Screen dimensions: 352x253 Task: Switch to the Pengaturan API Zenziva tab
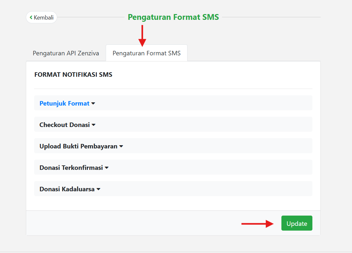(x=66, y=53)
